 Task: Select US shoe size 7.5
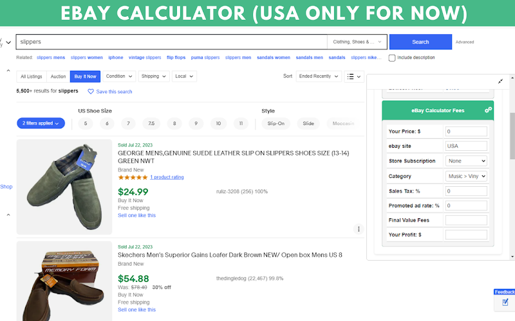click(151, 123)
